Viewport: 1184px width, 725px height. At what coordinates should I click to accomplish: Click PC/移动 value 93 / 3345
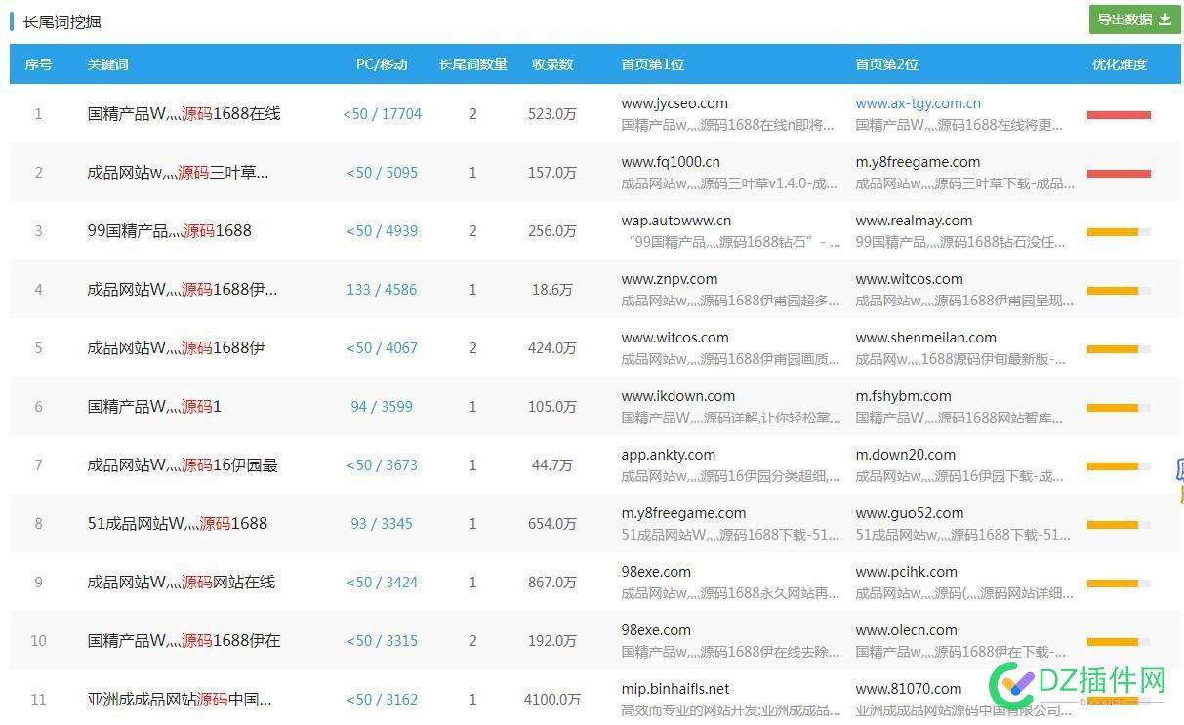pyautogui.click(x=382, y=524)
